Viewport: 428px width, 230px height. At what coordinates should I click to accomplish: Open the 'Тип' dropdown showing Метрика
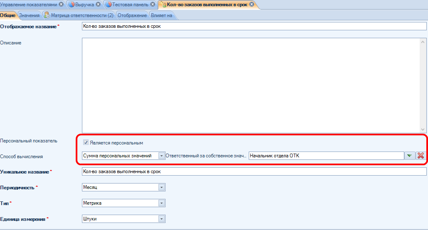[161, 203]
